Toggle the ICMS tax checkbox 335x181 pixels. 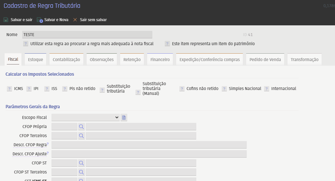click(9, 89)
